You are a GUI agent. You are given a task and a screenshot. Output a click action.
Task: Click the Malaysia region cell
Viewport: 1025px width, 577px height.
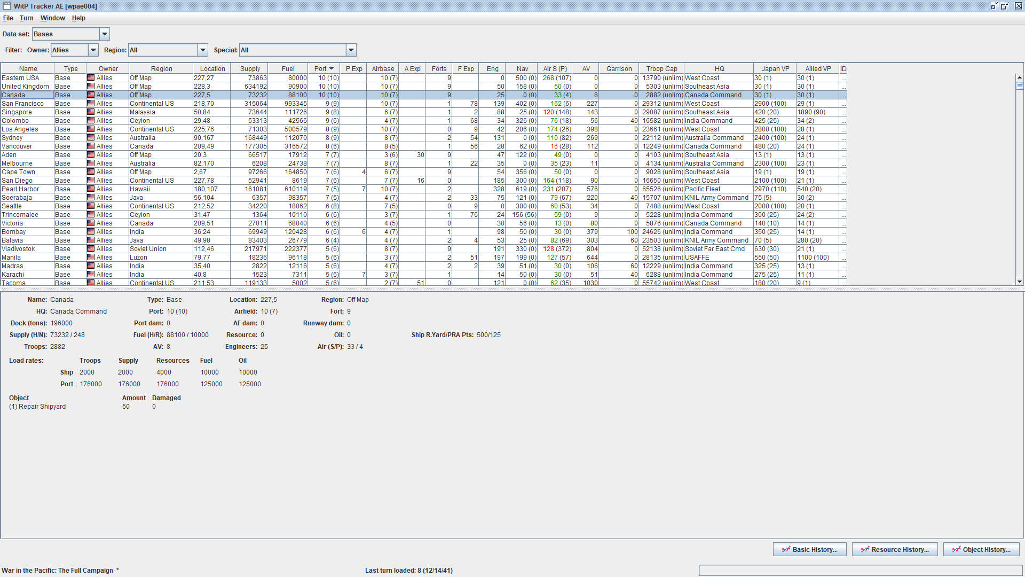[x=161, y=112]
